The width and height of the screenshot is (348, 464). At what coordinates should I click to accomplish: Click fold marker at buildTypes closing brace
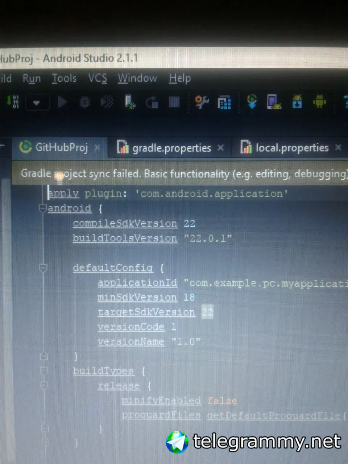[x=45, y=442]
